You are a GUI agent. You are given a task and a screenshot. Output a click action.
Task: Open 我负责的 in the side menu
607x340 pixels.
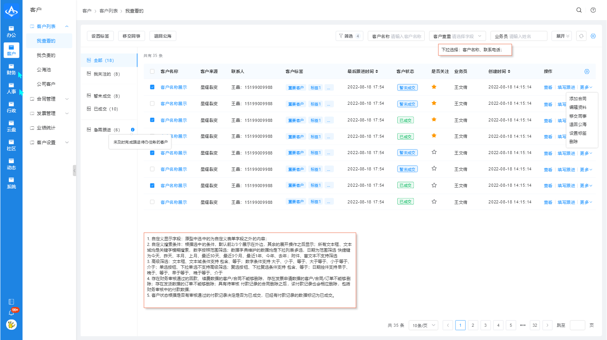[x=46, y=55]
